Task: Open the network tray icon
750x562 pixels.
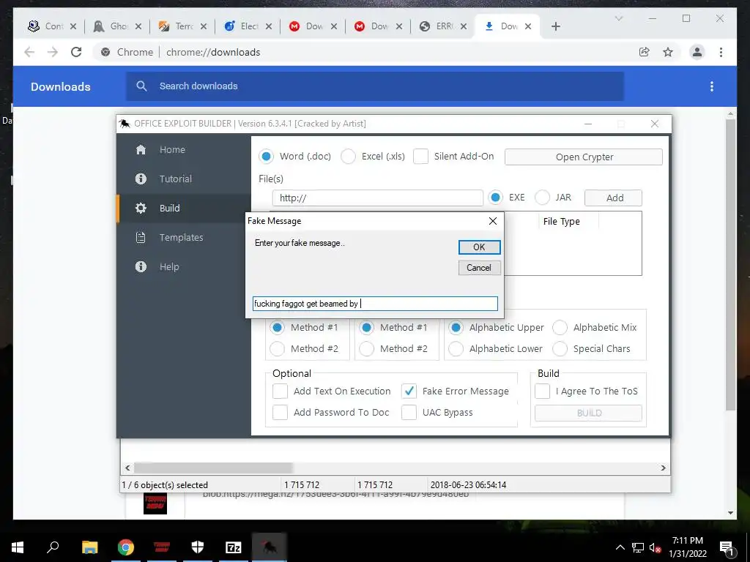Action: click(638, 547)
